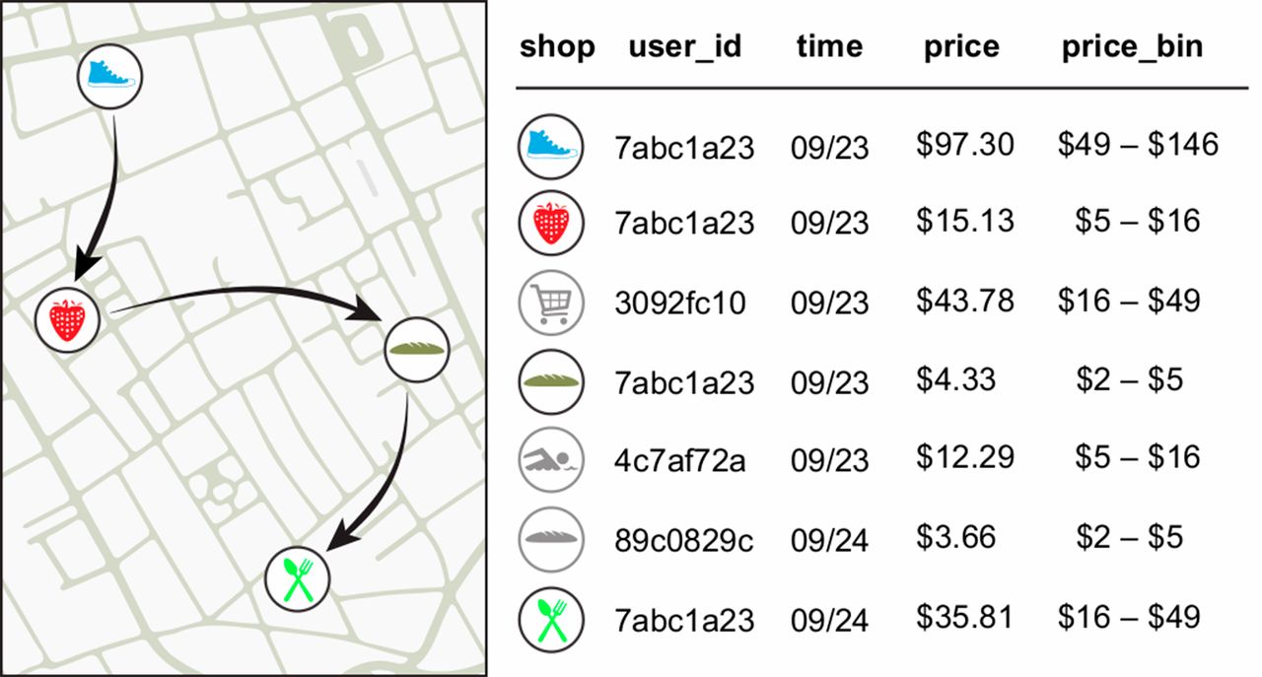Click the time column header

[x=829, y=46]
